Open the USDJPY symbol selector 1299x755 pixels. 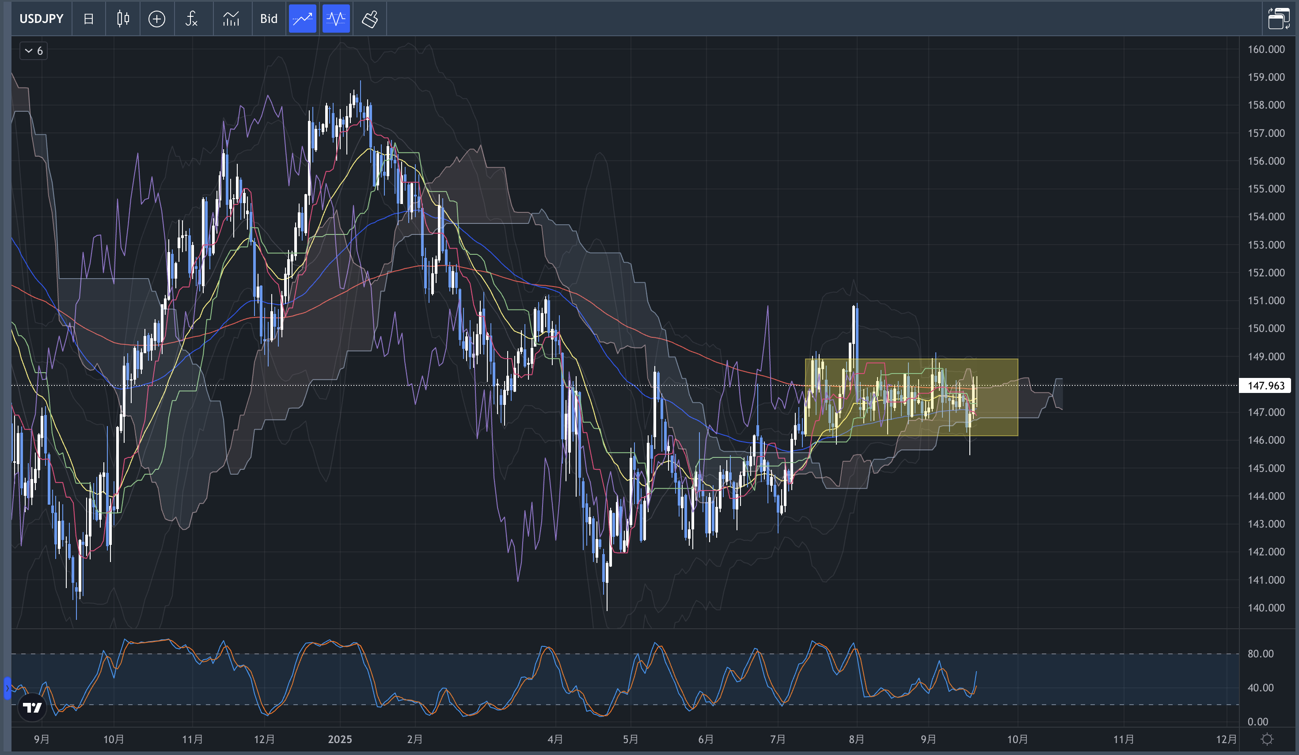click(41, 19)
